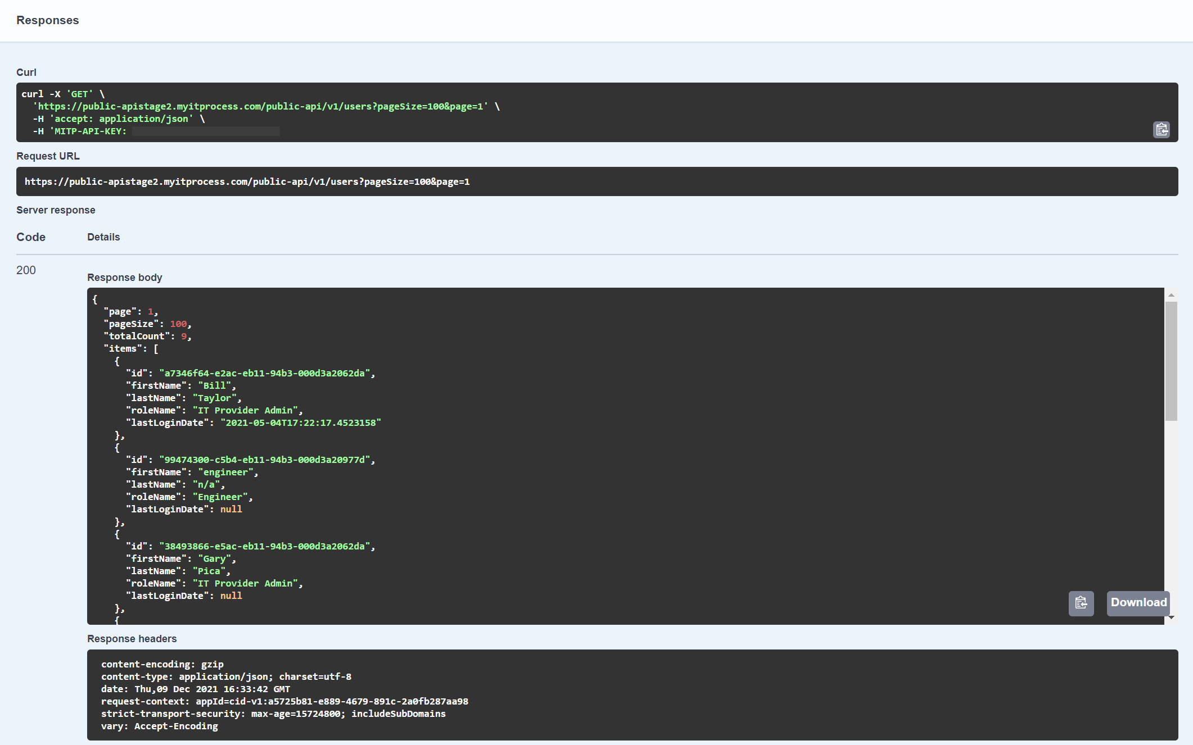Click the "page": 1 line
Viewport: 1193px width, 745px height.
click(x=130, y=311)
